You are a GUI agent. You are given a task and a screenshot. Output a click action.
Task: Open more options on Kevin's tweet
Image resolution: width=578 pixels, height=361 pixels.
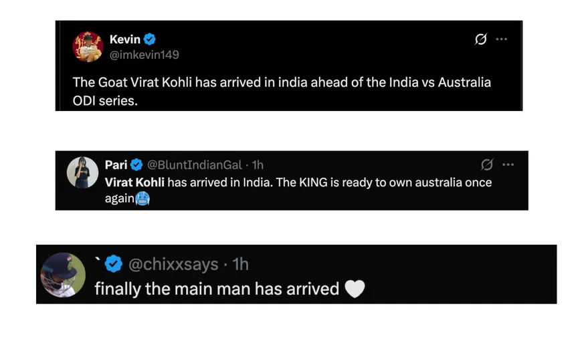[501, 39]
